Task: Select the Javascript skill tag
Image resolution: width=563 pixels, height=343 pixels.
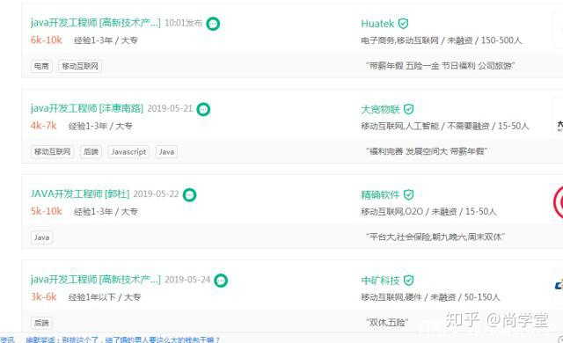Action: click(128, 152)
